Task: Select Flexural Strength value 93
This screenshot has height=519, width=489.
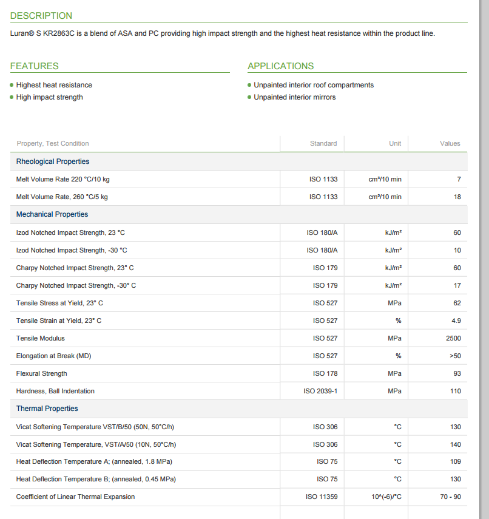Action: tap(457, 373)
